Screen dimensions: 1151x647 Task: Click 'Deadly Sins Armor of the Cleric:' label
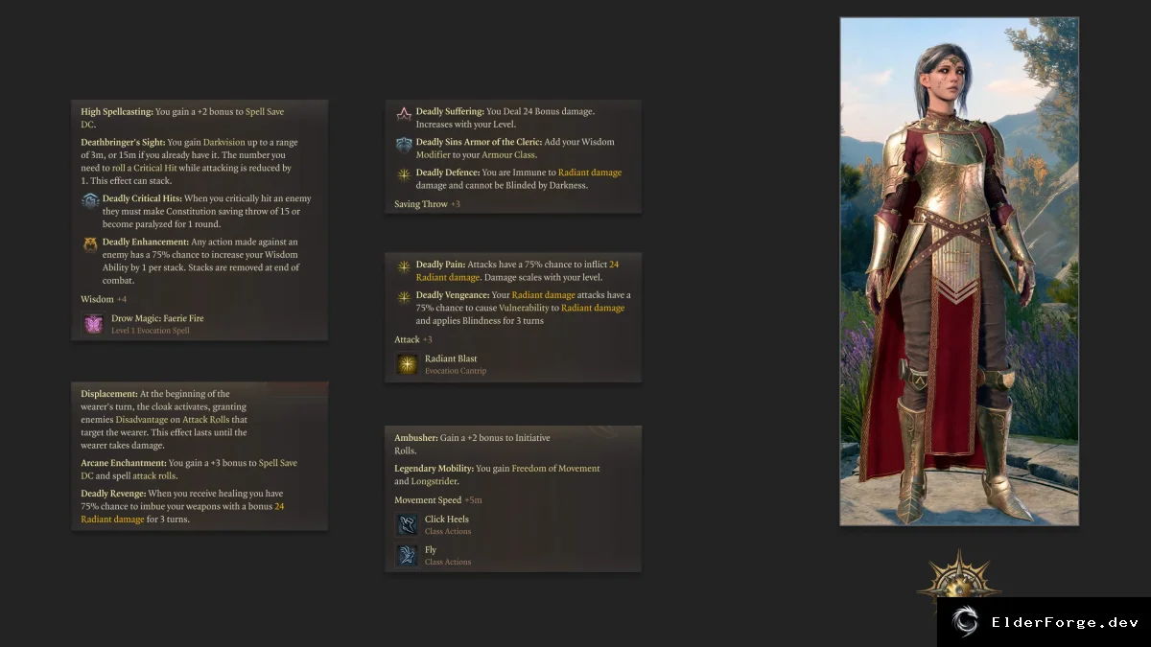click(479, 142)
